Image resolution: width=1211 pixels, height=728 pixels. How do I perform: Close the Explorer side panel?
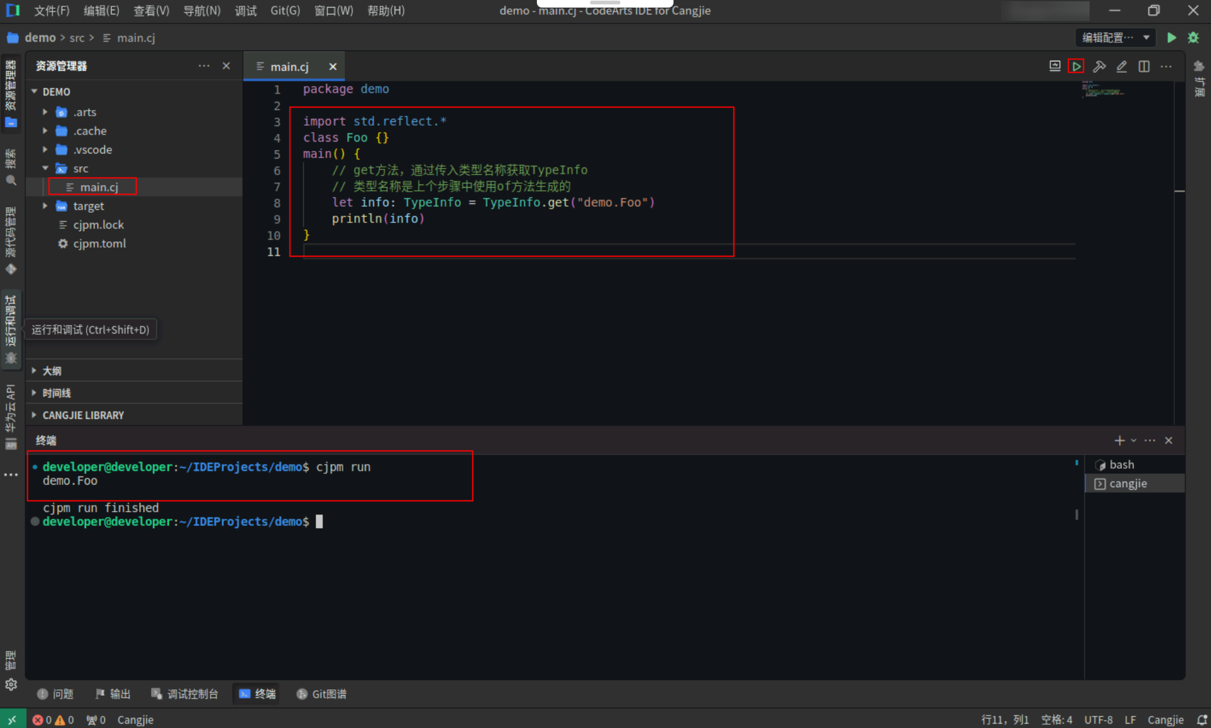(226, 66)
